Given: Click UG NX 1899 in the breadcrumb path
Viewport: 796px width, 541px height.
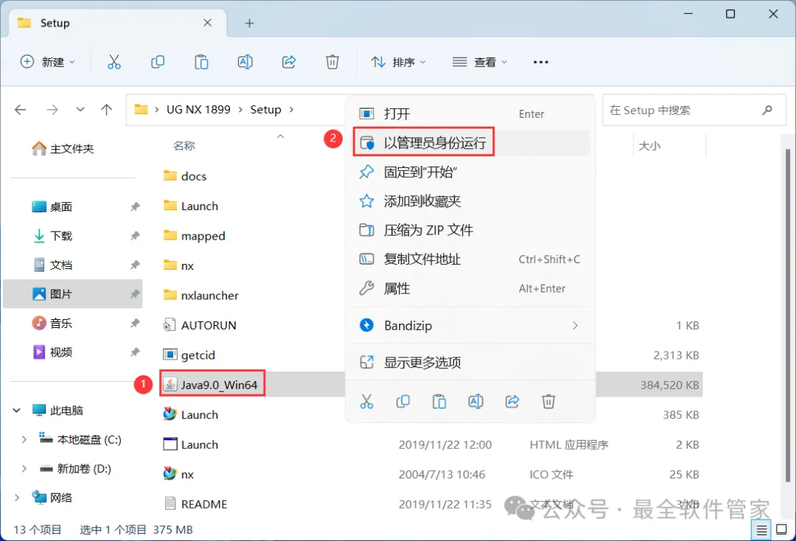Looking at the screenshot, I should [198, 110].
